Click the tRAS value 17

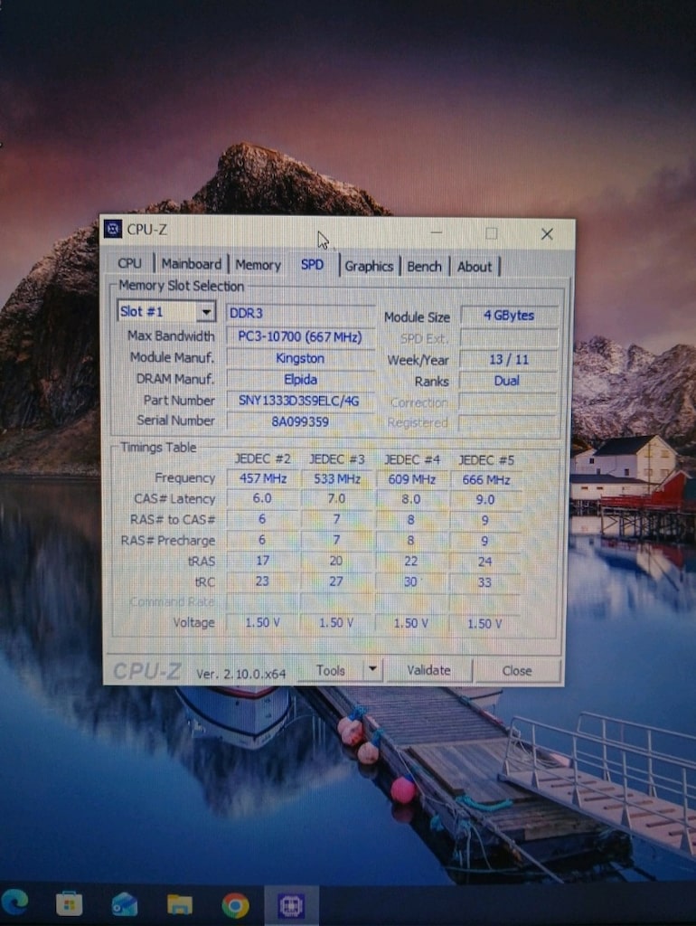pos(262,561)
